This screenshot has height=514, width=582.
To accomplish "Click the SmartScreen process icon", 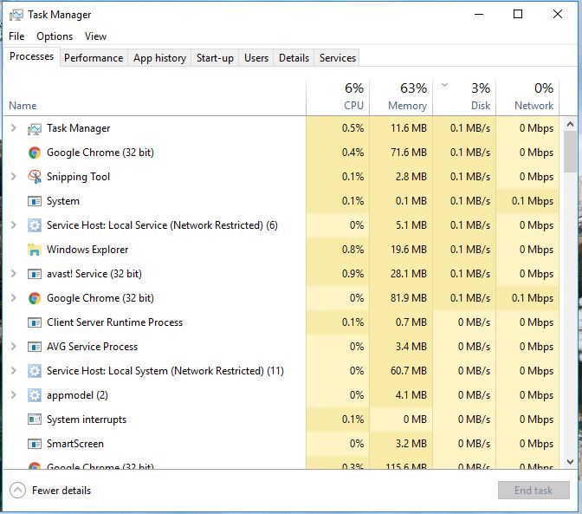I will (x=35, y=444).
